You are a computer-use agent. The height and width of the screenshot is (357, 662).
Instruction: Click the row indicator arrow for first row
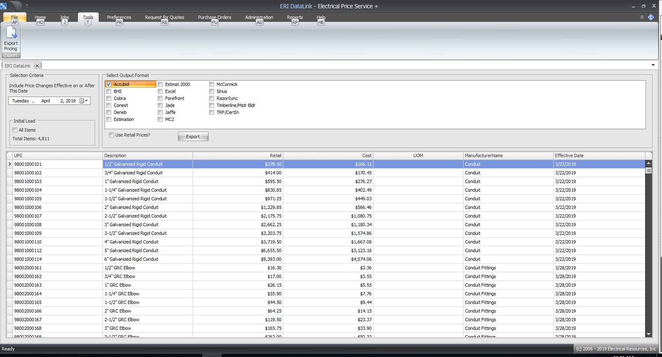[x=10, y=164]
